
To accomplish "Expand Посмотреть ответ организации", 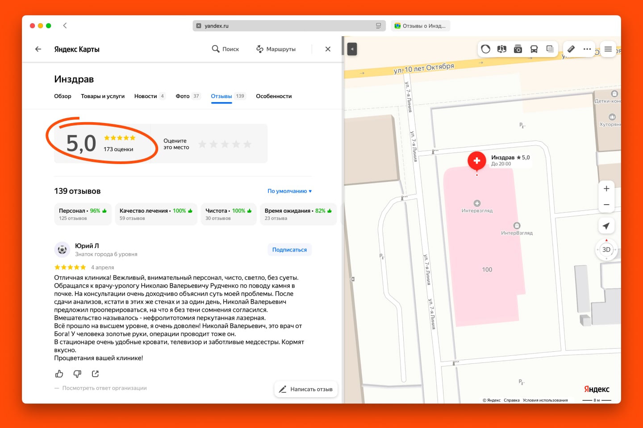I will click(x=104, y=388).
